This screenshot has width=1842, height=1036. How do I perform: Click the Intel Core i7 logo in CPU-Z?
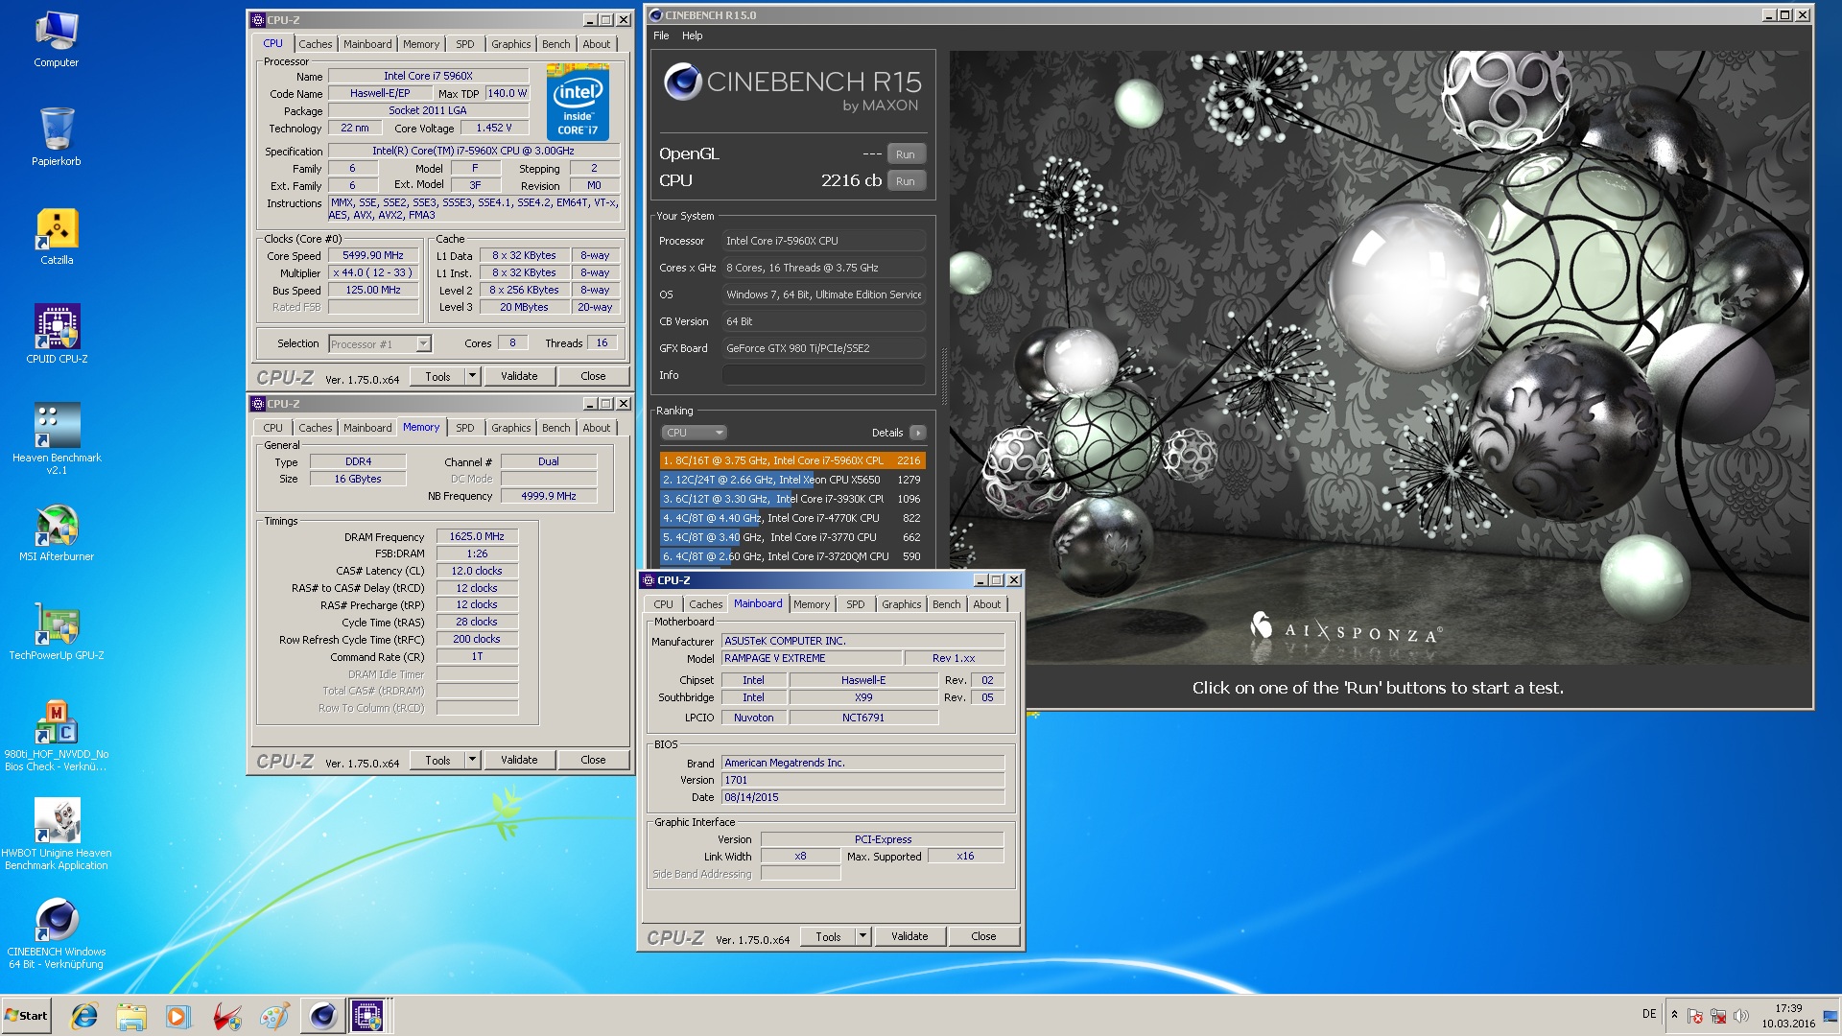click(578, 102)
